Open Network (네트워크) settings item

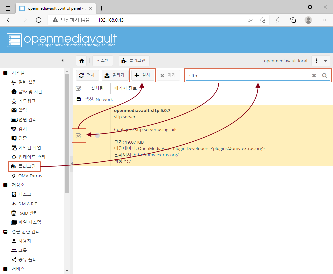point(23,101)
